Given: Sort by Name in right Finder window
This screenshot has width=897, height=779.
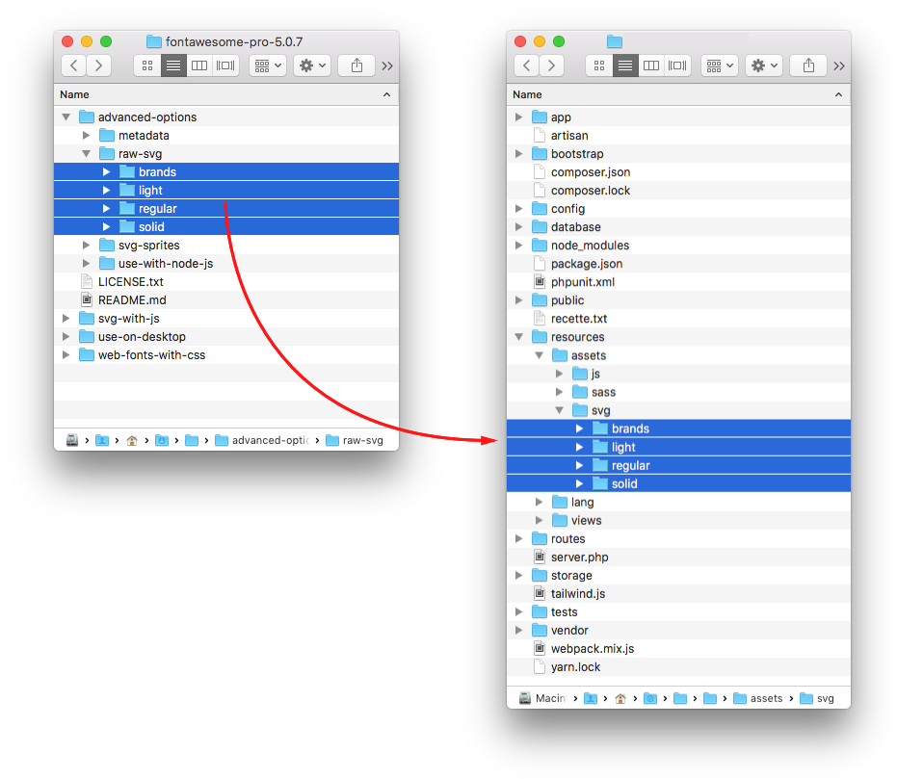Looking at the screenshot, I should 678,94.
